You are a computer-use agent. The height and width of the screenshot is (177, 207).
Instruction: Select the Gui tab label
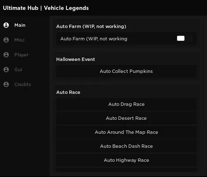[x=18, y=70]
